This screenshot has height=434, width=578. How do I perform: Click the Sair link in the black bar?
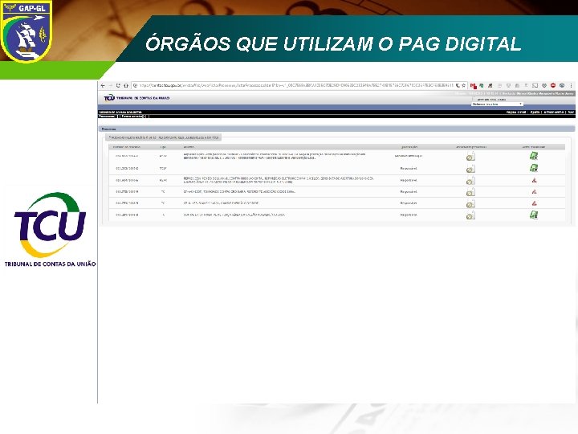pyautogui.click(x=571, y=113)
